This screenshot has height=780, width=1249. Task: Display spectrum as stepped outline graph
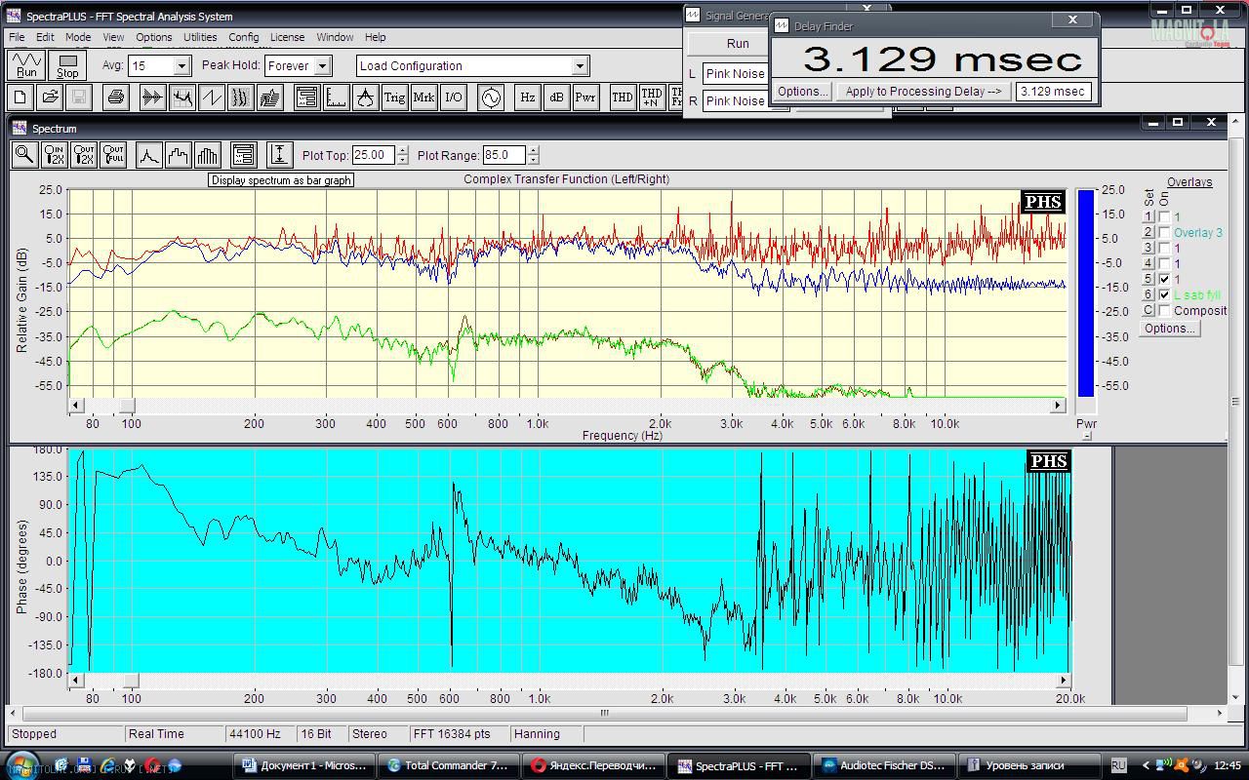178,154
